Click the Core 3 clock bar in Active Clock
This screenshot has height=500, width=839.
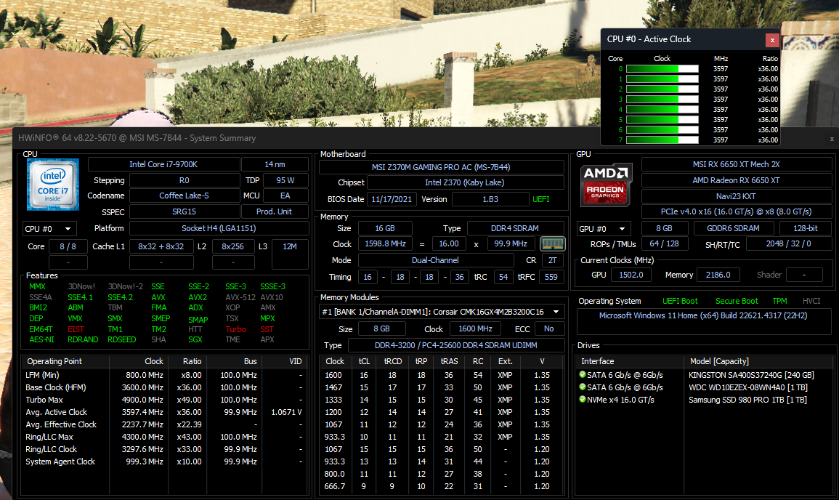click(x=662, y=99)
